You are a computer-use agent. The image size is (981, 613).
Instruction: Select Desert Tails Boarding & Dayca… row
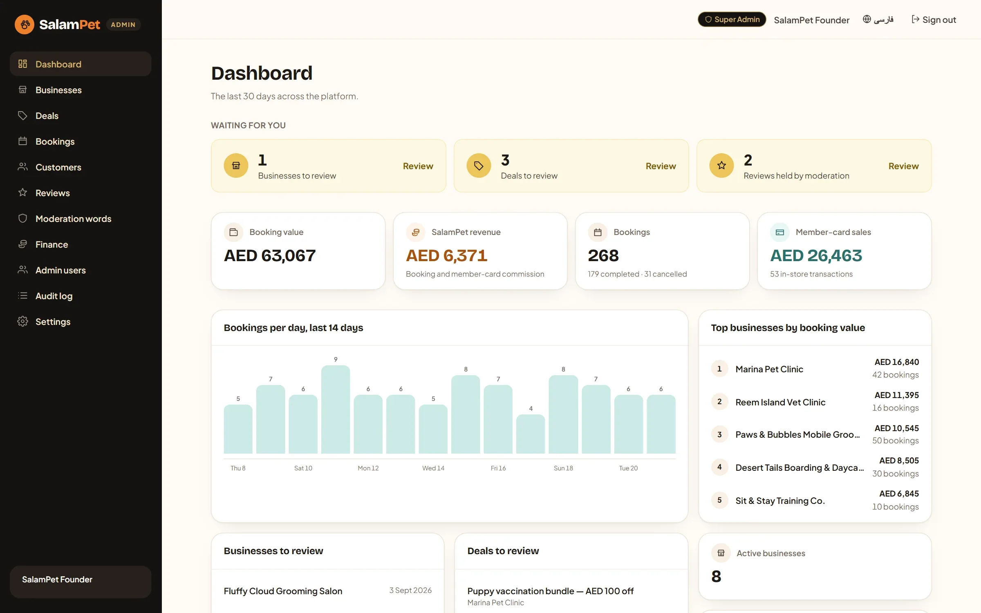pos(815,467)
